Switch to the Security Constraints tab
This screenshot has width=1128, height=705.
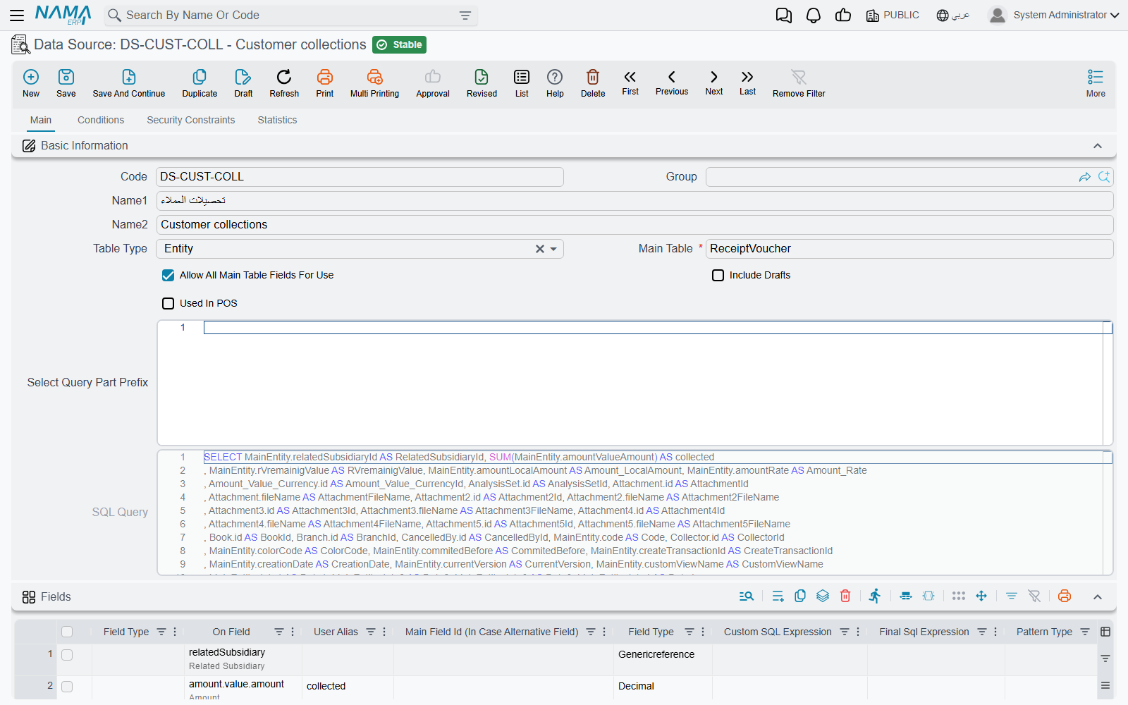(x=191, y=121)
